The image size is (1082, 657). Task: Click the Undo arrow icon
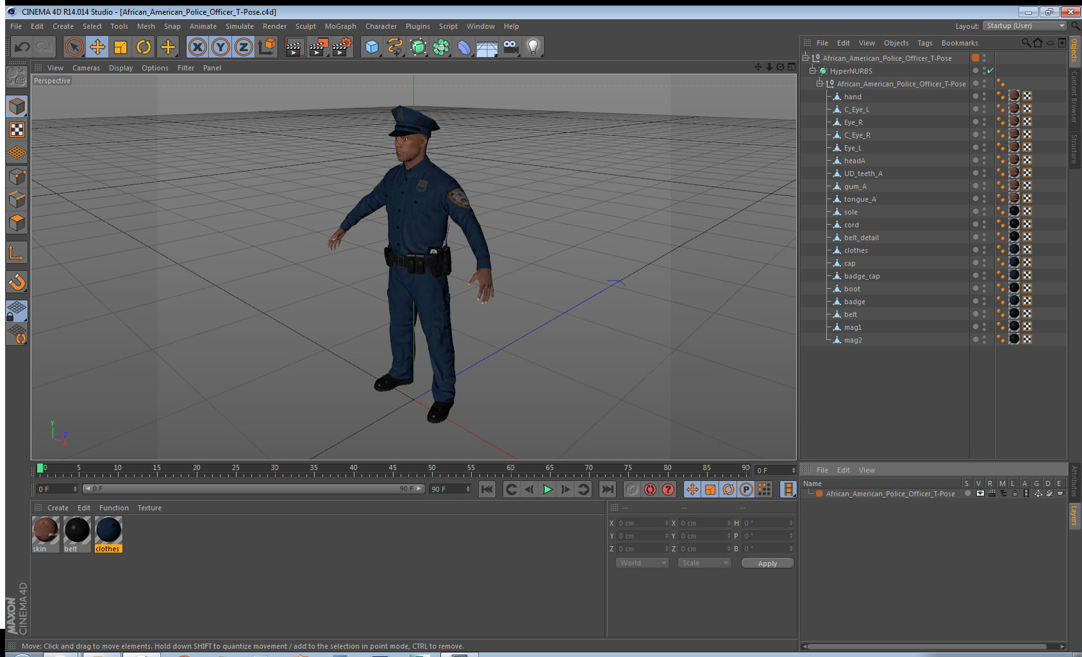point(22,47)
